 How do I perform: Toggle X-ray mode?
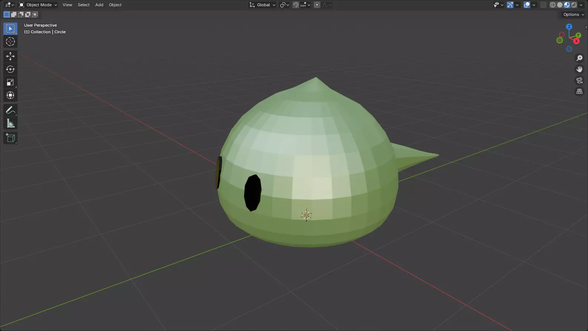pos(544,5)
